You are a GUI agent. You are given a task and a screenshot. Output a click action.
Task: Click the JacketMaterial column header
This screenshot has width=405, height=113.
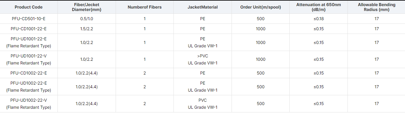[203, 7]
